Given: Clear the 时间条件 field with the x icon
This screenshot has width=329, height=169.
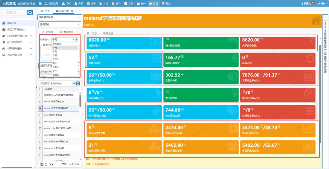Looking at the screenshot, I should point(73,40).
